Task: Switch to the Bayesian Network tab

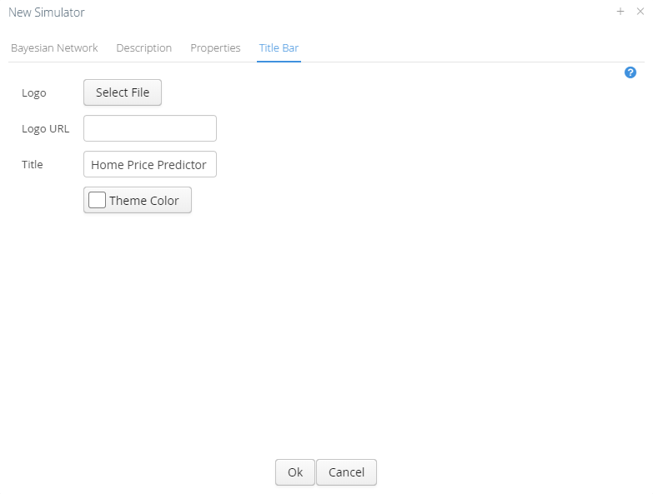Action: pos(54,47)
